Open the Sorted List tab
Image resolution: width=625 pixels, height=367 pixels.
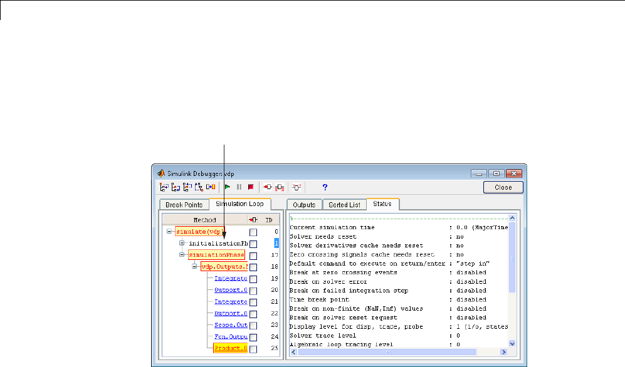344,205
